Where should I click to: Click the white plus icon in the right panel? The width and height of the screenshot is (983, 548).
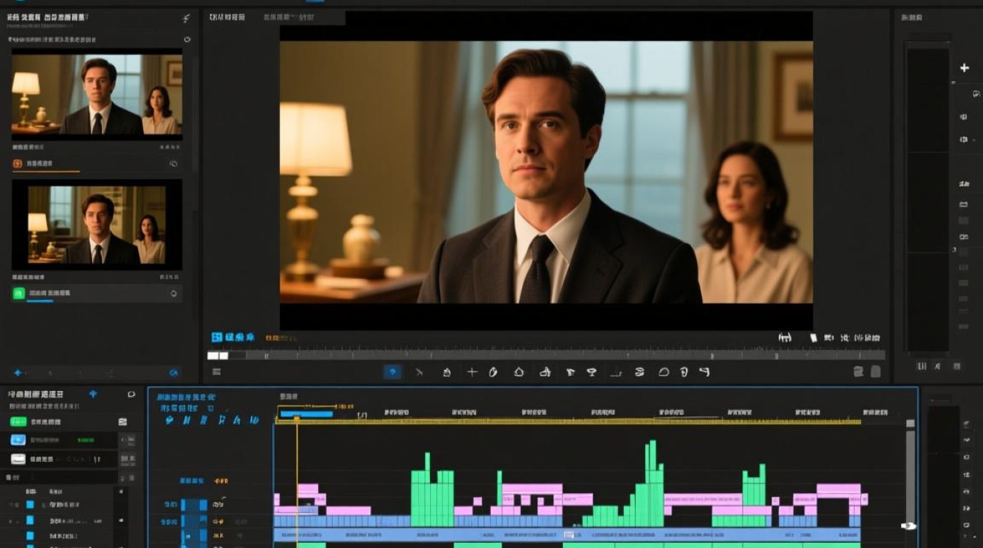coord(964,68)
